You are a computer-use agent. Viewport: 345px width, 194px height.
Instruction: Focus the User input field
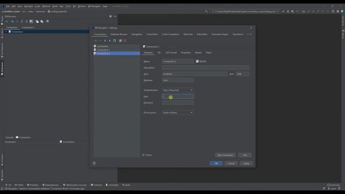coord(178,96)
